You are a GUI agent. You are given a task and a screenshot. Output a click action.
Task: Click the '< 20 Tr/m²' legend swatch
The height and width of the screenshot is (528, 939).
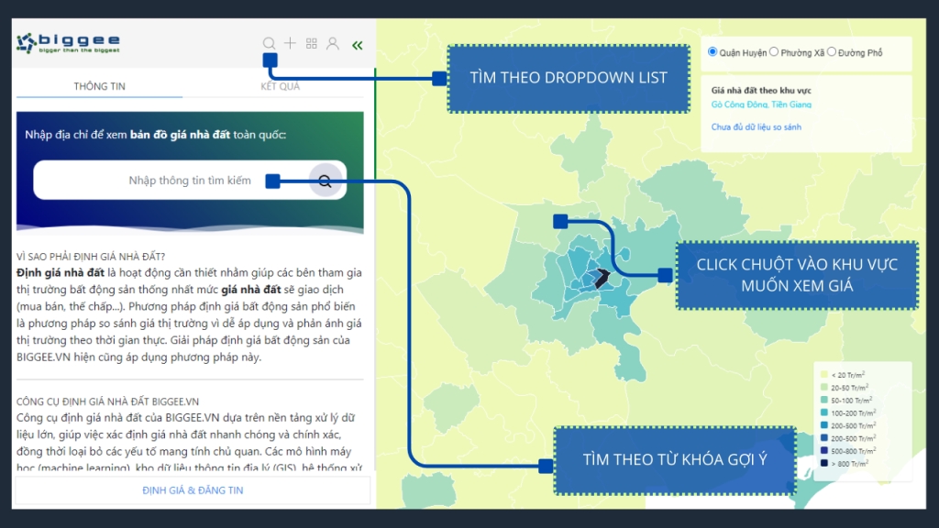click(x=823, y=375)
